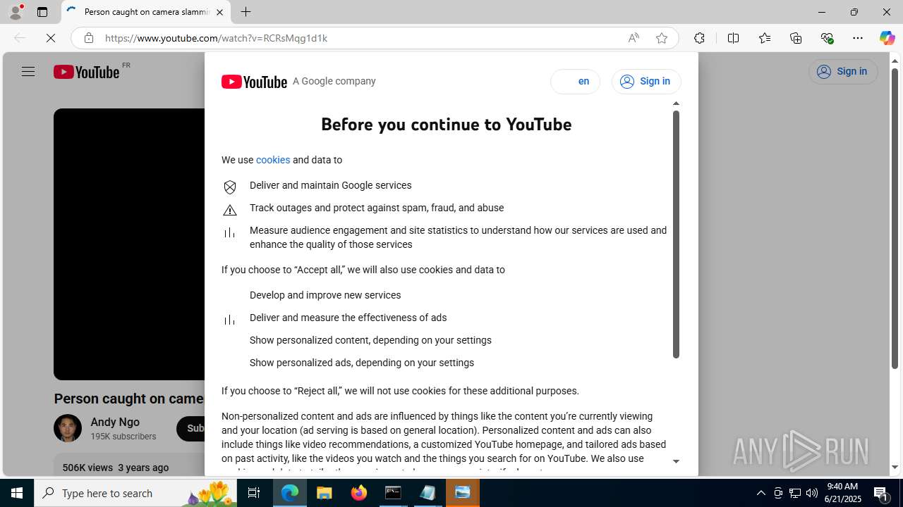Viewport: 903px width, 507px height.
Task: Open the cookies link
Action: point(273,160)
